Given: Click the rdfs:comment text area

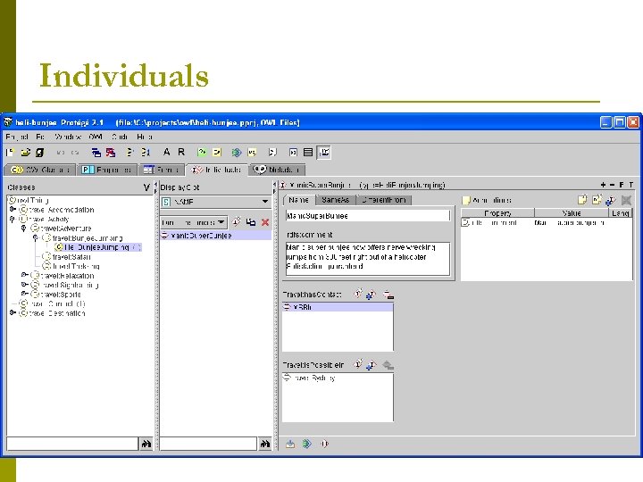Looking at the screenshot, I should coord(367,258).
